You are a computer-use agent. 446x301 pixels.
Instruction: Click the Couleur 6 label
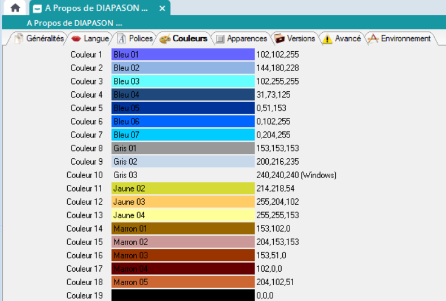[86, 122]
